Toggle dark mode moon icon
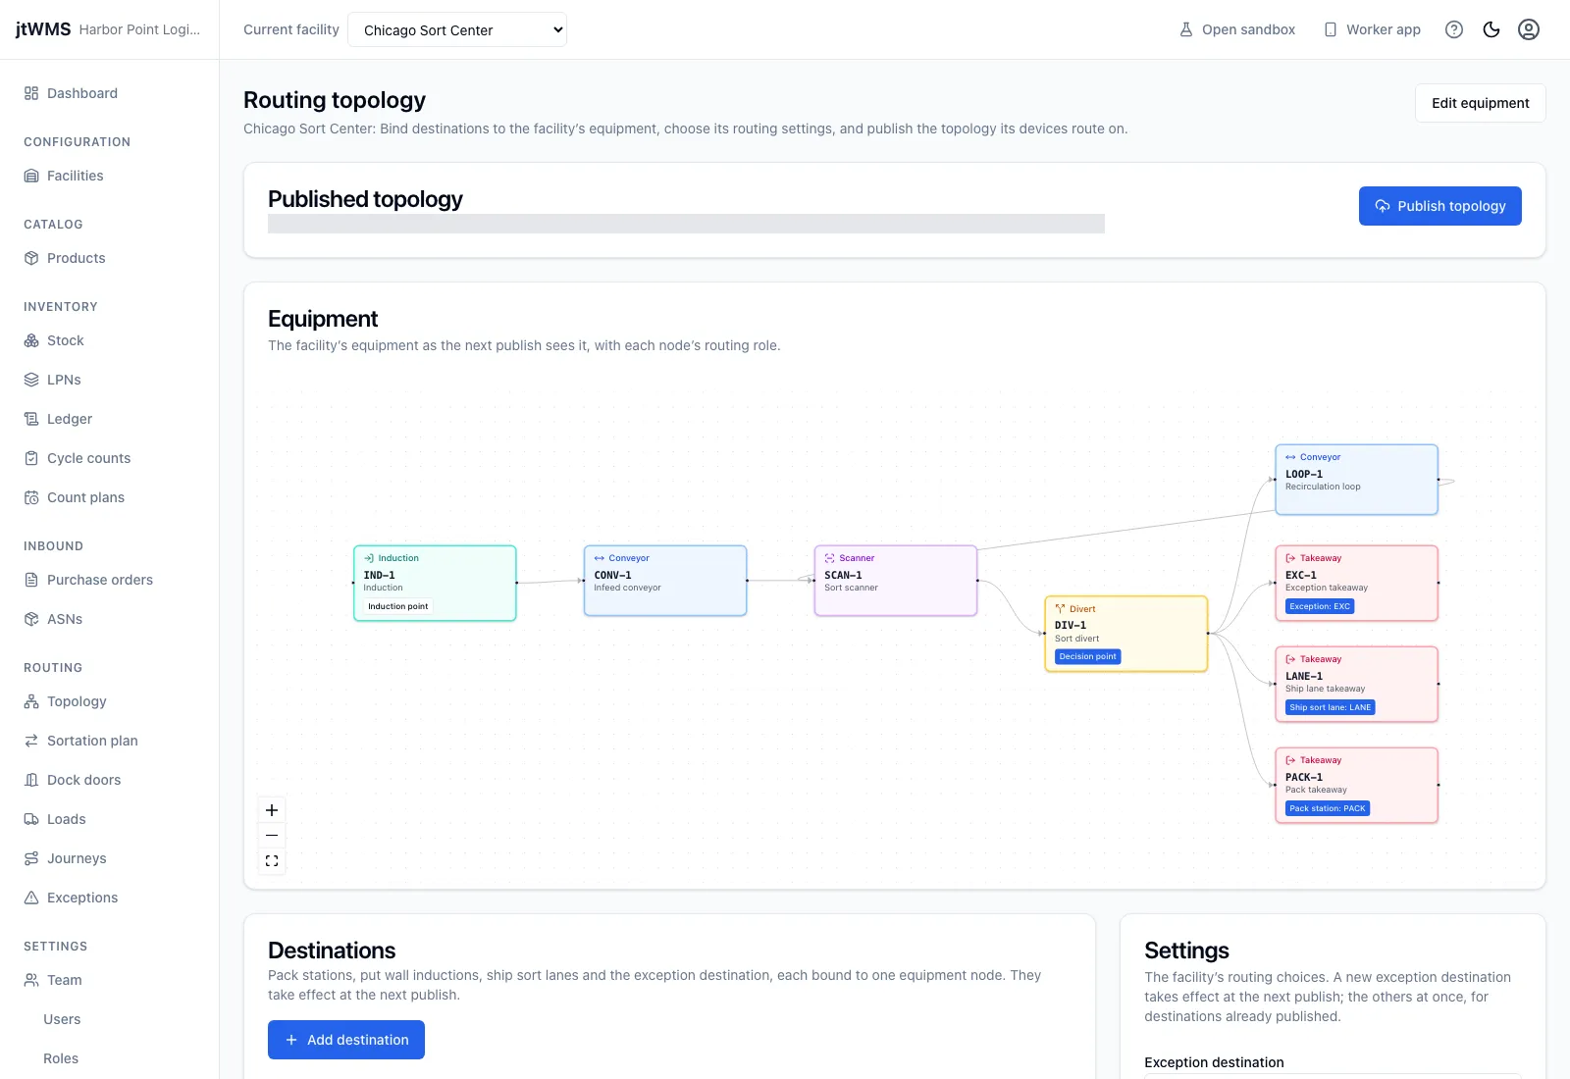Screen dimensions: 1570x1079 (x=1491, y=29)
